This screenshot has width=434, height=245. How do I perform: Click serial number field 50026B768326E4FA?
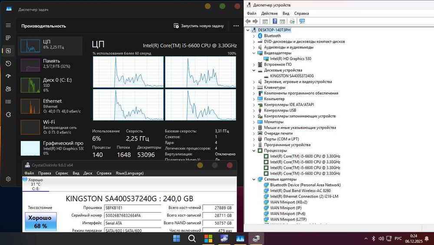pos(132,216)
